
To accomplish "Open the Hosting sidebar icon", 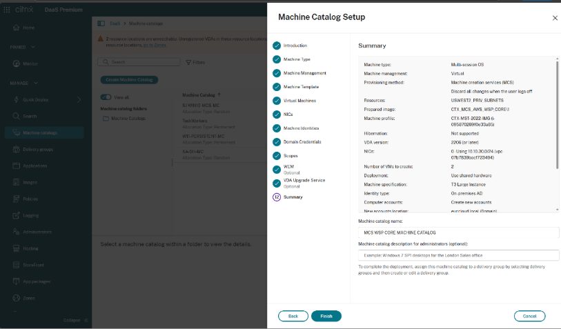I will pyautogui.click(x=16, y=248).
